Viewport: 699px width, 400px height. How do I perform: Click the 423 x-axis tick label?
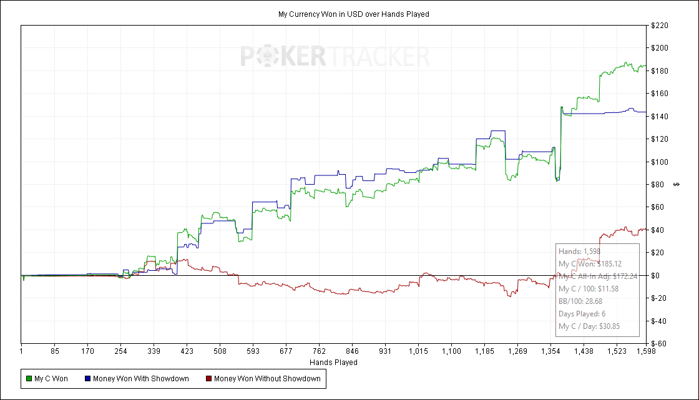[x=187, y=351]
